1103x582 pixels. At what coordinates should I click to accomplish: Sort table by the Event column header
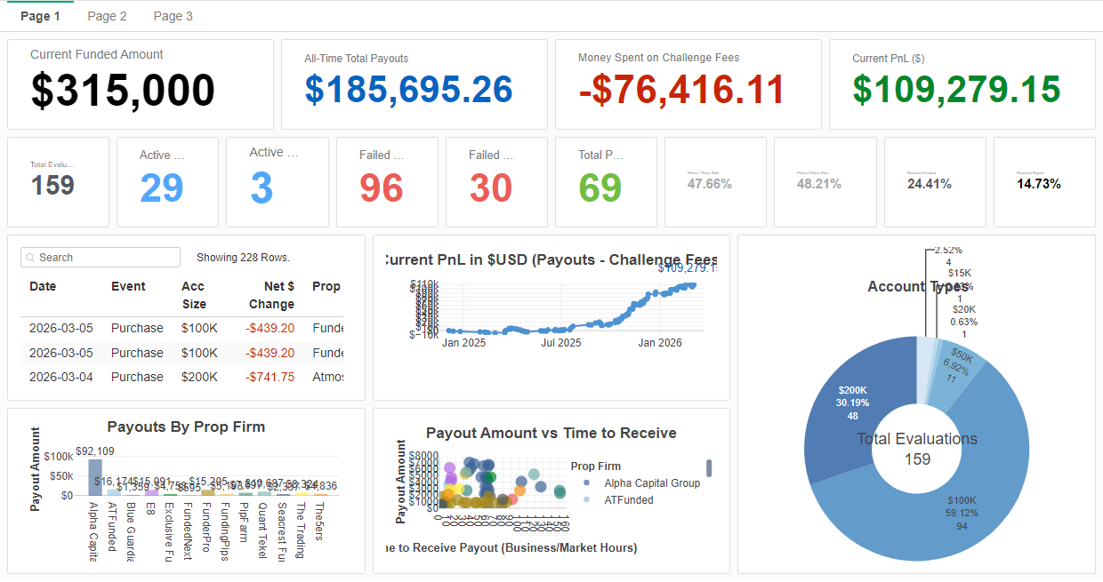click(128, 287)
